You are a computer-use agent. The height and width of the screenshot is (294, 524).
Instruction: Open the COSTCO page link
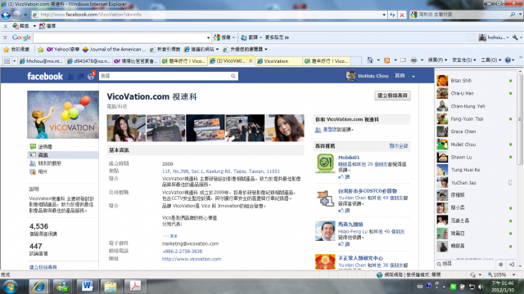[368, 191]
